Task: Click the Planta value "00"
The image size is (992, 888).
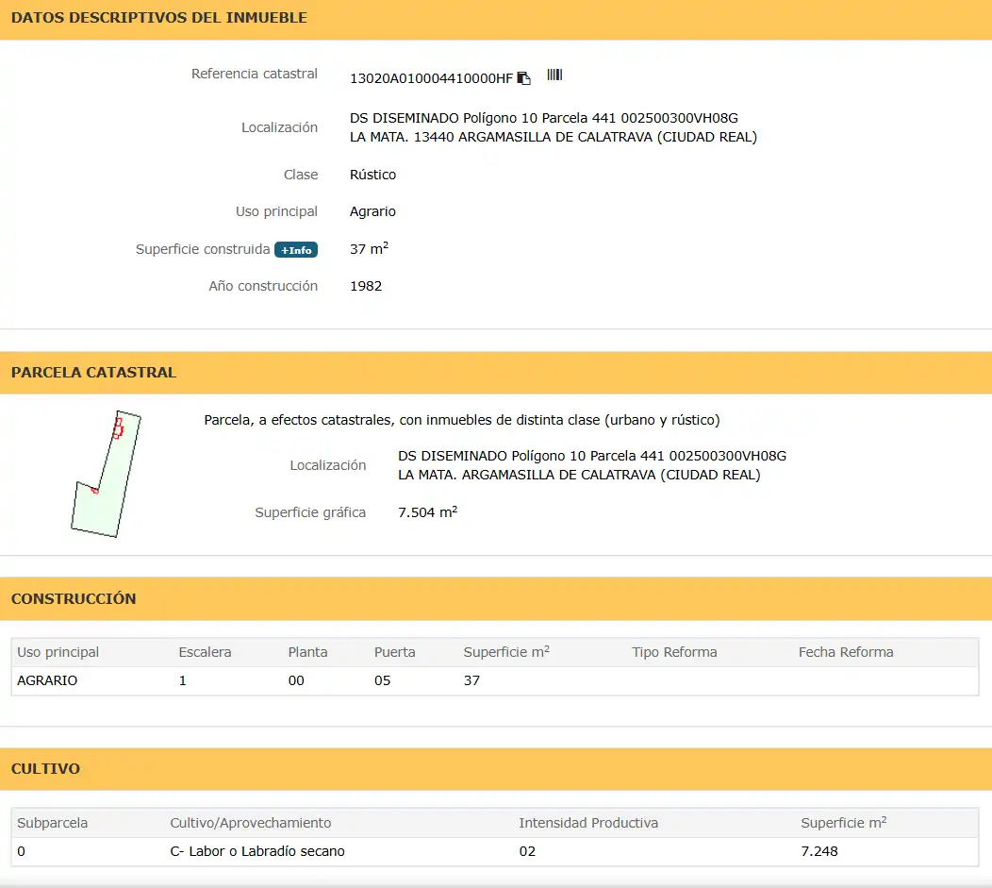Action: tap(296, 680)
